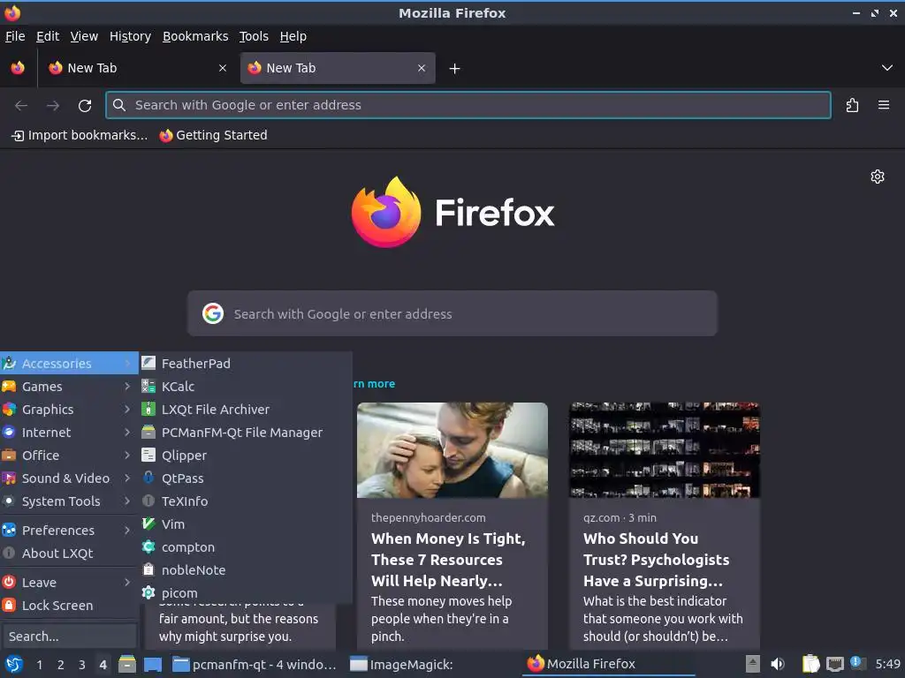The image size is (905, 678).
Task: Expand the Graphics category
Action: coord(69,410)
